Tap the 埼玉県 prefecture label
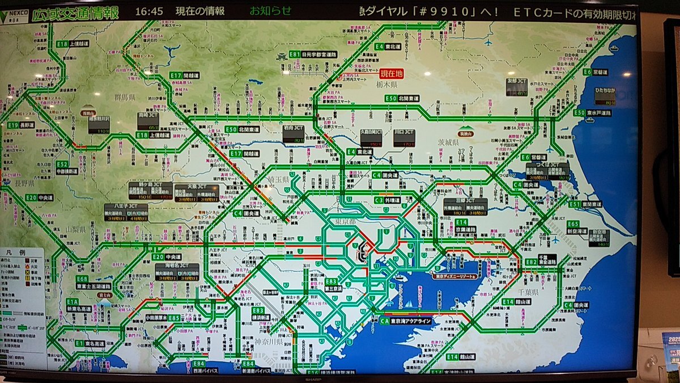 (278, 179)
